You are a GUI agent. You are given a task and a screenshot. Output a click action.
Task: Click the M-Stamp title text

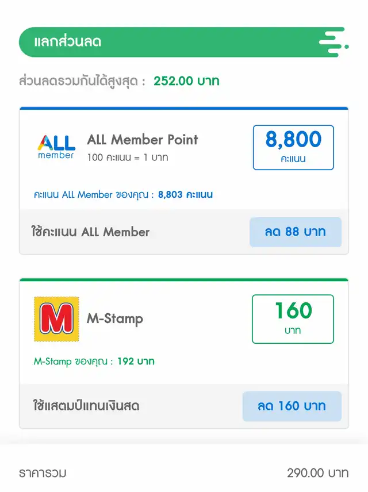tap(115, 318)
